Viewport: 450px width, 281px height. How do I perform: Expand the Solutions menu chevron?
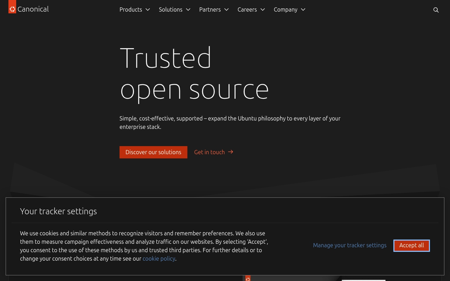coord(188,9)
